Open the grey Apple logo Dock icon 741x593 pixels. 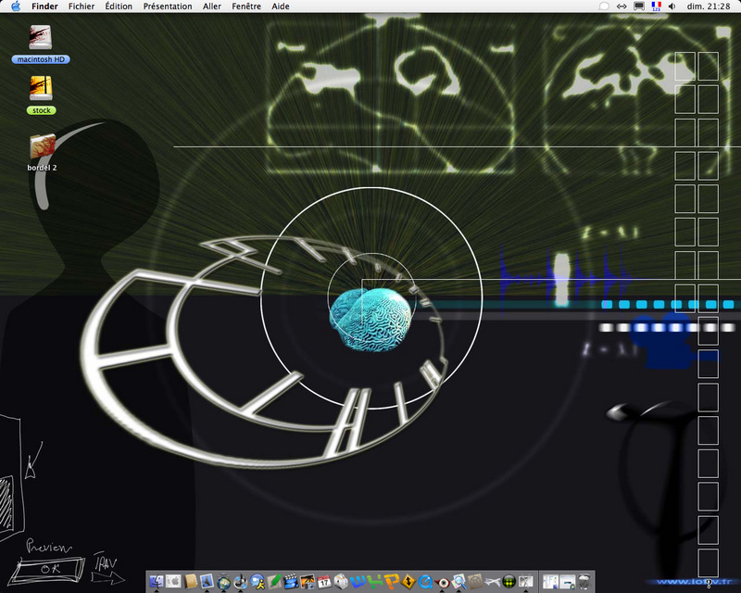tap(173, 581)
